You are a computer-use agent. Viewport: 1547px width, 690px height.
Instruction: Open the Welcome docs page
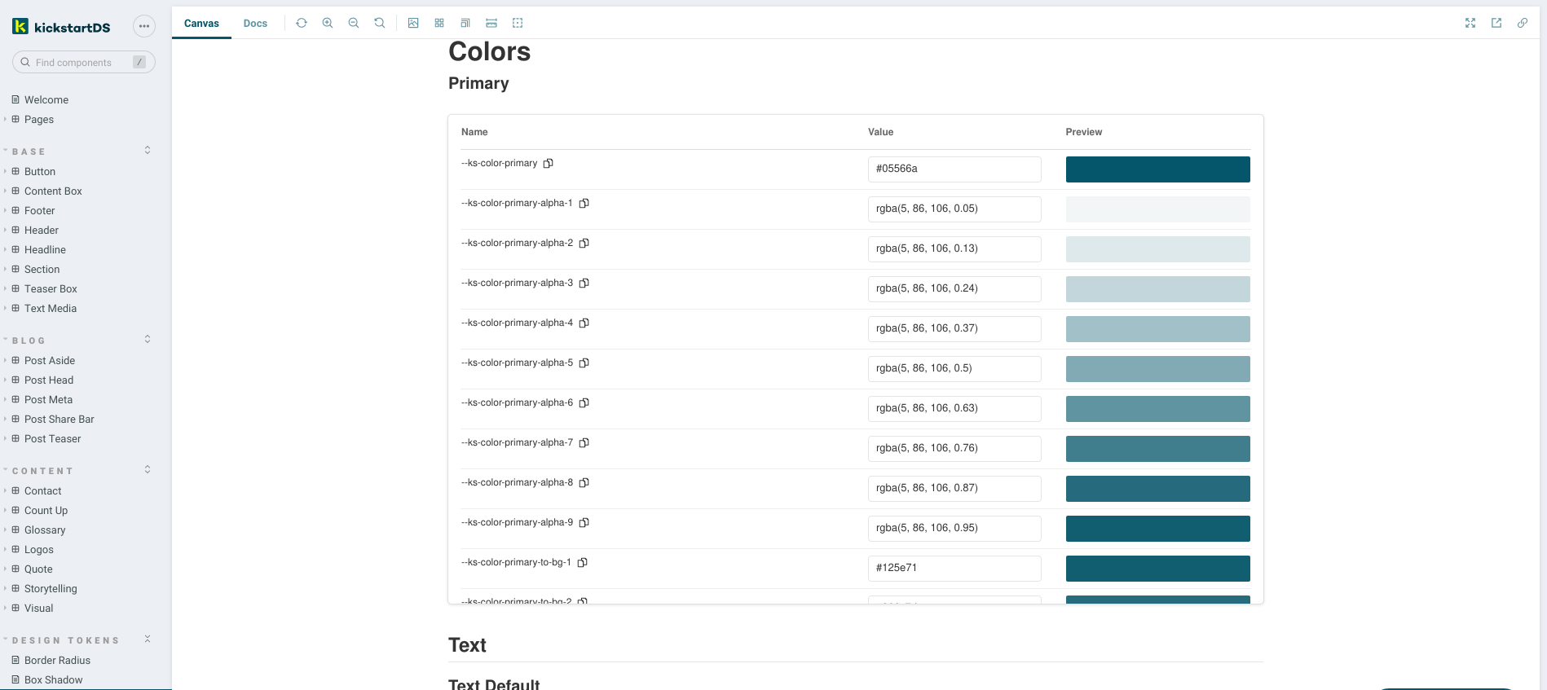click(x=46, y=99)
